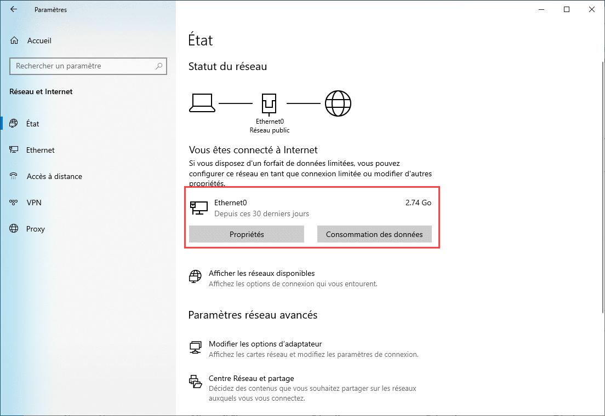This screenshot has width=605, height=416.
Task: Open Afficher les réseaux disponibles
Action: pyautogui.click(x=261, y=273)
